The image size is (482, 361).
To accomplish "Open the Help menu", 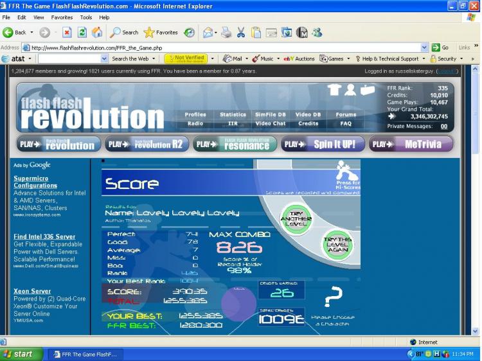I will 104,17.
